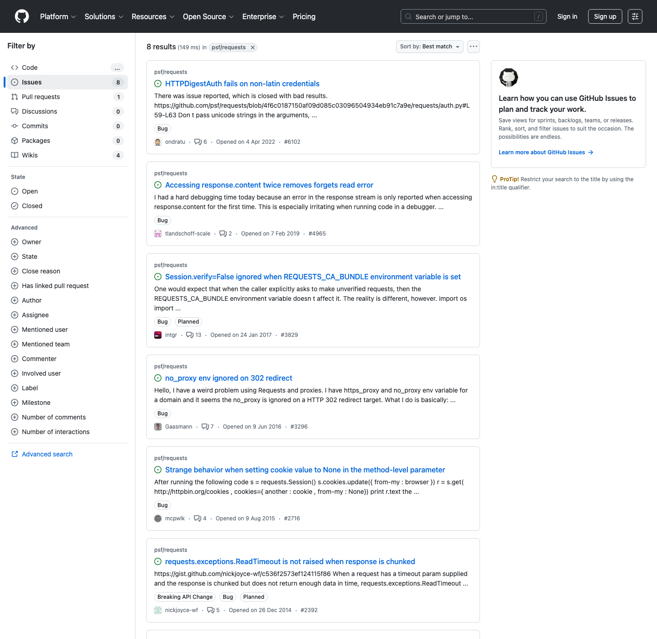Screen dimensions: 657x639
Task: Click the tlandschoff-scale user avatar
Action: click(x=158, y=234)
